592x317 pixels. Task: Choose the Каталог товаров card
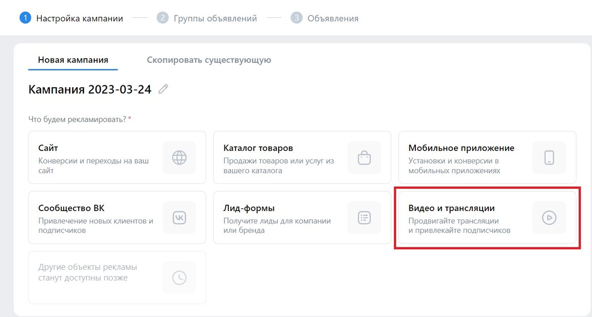[x=302, y=157]
